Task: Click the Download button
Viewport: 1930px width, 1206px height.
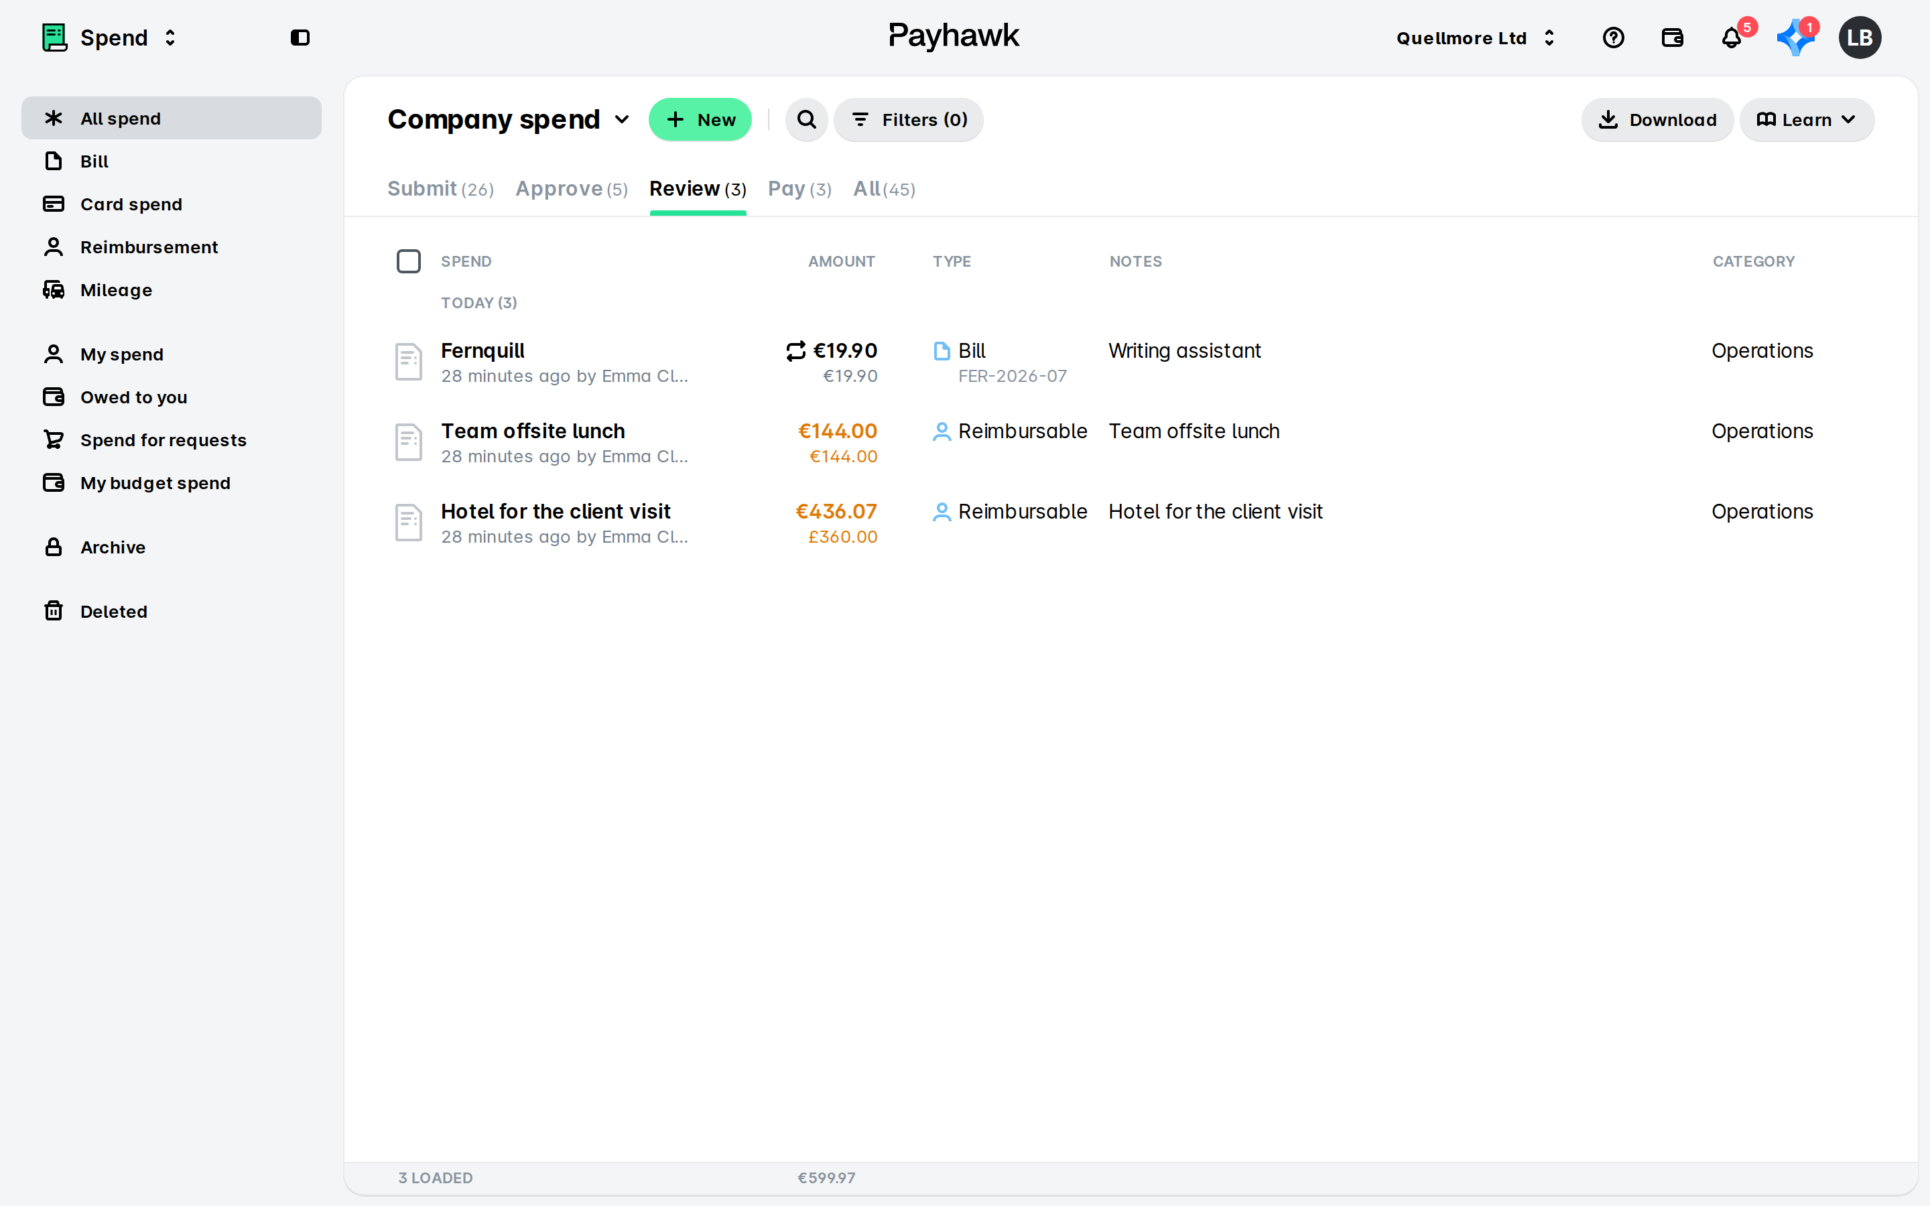Action: tap(1657, 120)
